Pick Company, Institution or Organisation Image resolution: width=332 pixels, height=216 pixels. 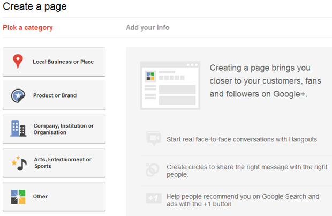click(54, 129)
